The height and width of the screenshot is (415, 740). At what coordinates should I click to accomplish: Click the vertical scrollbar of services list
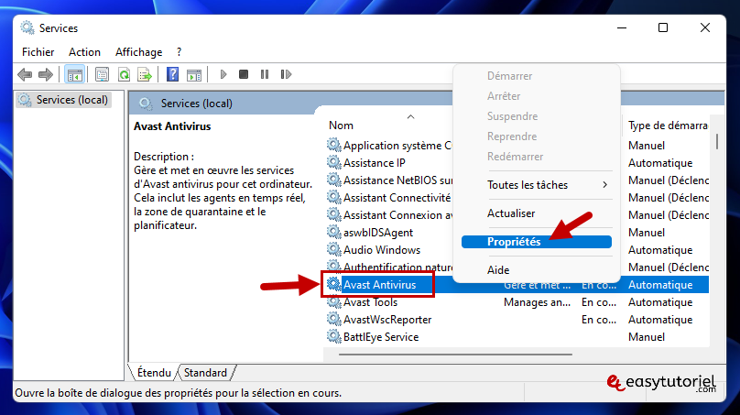click(x=717, y=142)
